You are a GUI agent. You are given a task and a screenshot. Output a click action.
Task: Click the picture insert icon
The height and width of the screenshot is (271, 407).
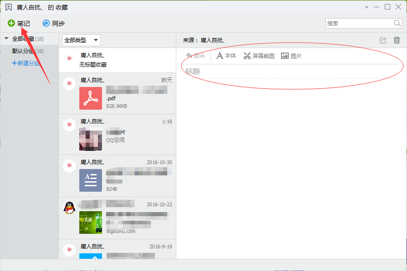point(285,56)
